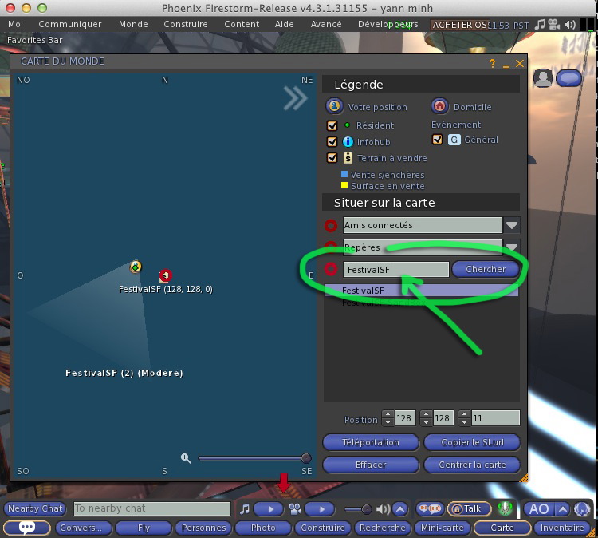Open the Avancé menu
Viewport: 598px width, 538px height.
point(326,24)
